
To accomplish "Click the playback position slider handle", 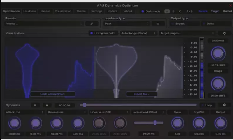I will click(x=85, y=105).
